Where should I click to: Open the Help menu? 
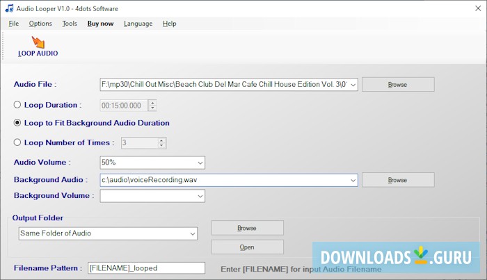click(169, 24)
